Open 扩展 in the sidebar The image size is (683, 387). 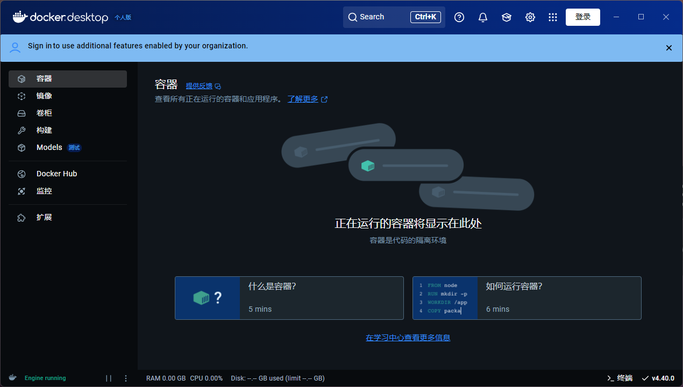[68, 217]
